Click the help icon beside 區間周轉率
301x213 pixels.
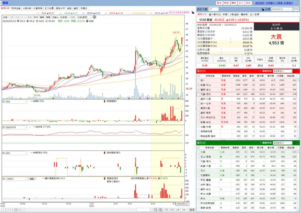point(221,53)
